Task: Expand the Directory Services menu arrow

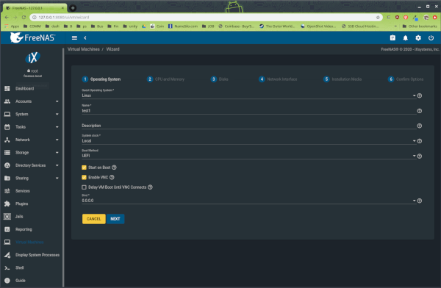Action: (x=57, y=165)
